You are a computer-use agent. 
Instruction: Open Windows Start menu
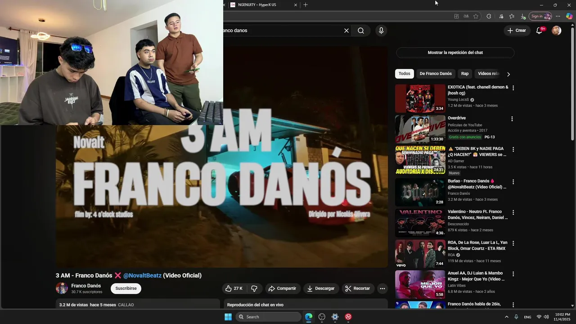click(228, 317)
